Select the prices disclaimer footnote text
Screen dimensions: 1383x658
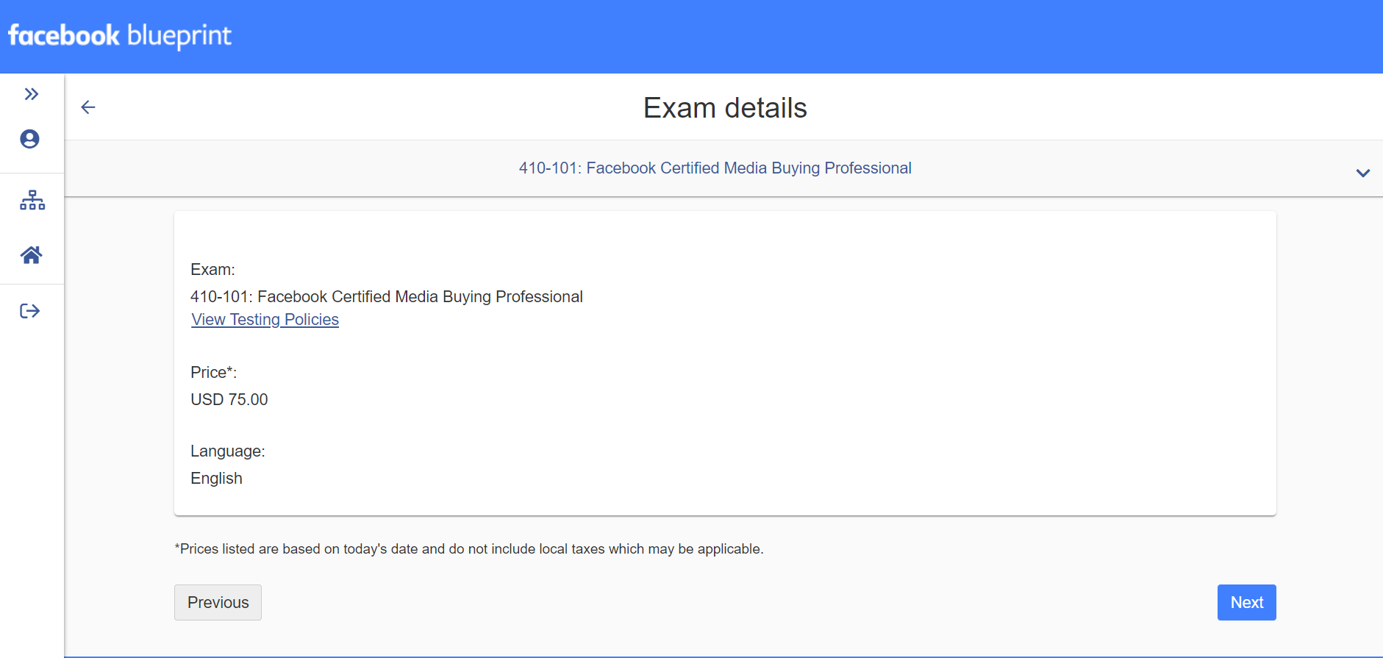coord(469,548)
